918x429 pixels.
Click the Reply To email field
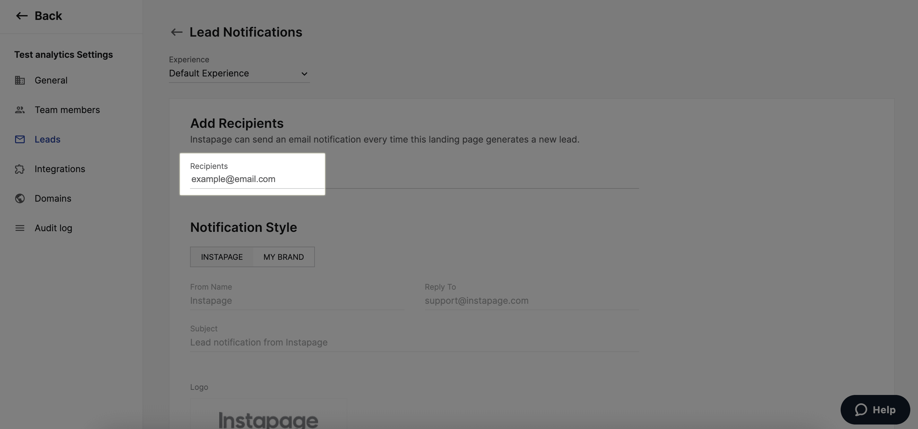531,301
